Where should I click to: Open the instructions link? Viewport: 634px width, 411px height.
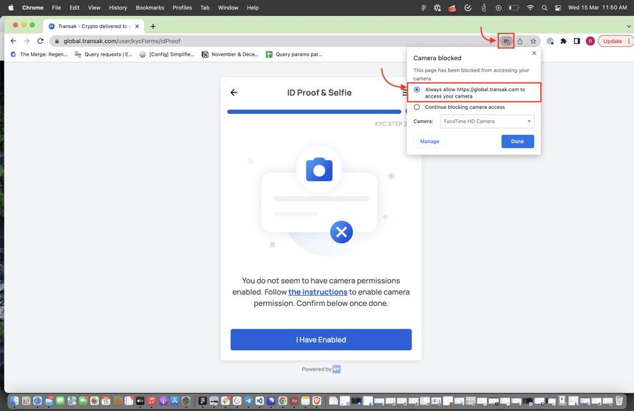coord(318,292)
